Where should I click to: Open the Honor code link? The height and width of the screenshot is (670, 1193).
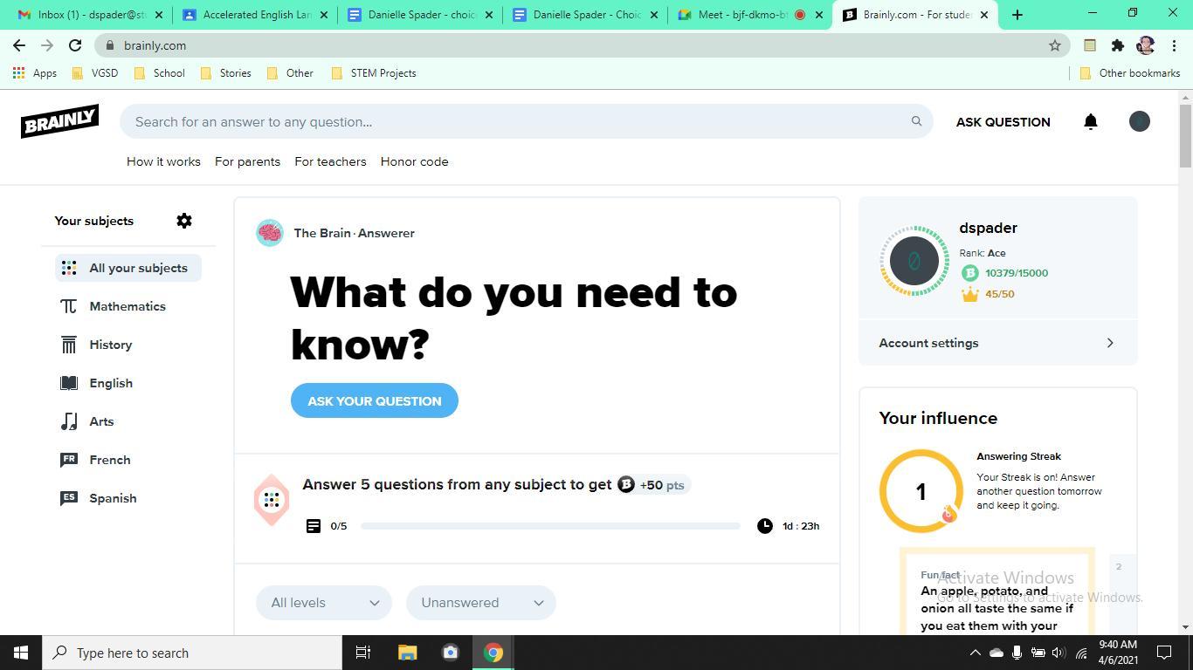coord(414,161)
